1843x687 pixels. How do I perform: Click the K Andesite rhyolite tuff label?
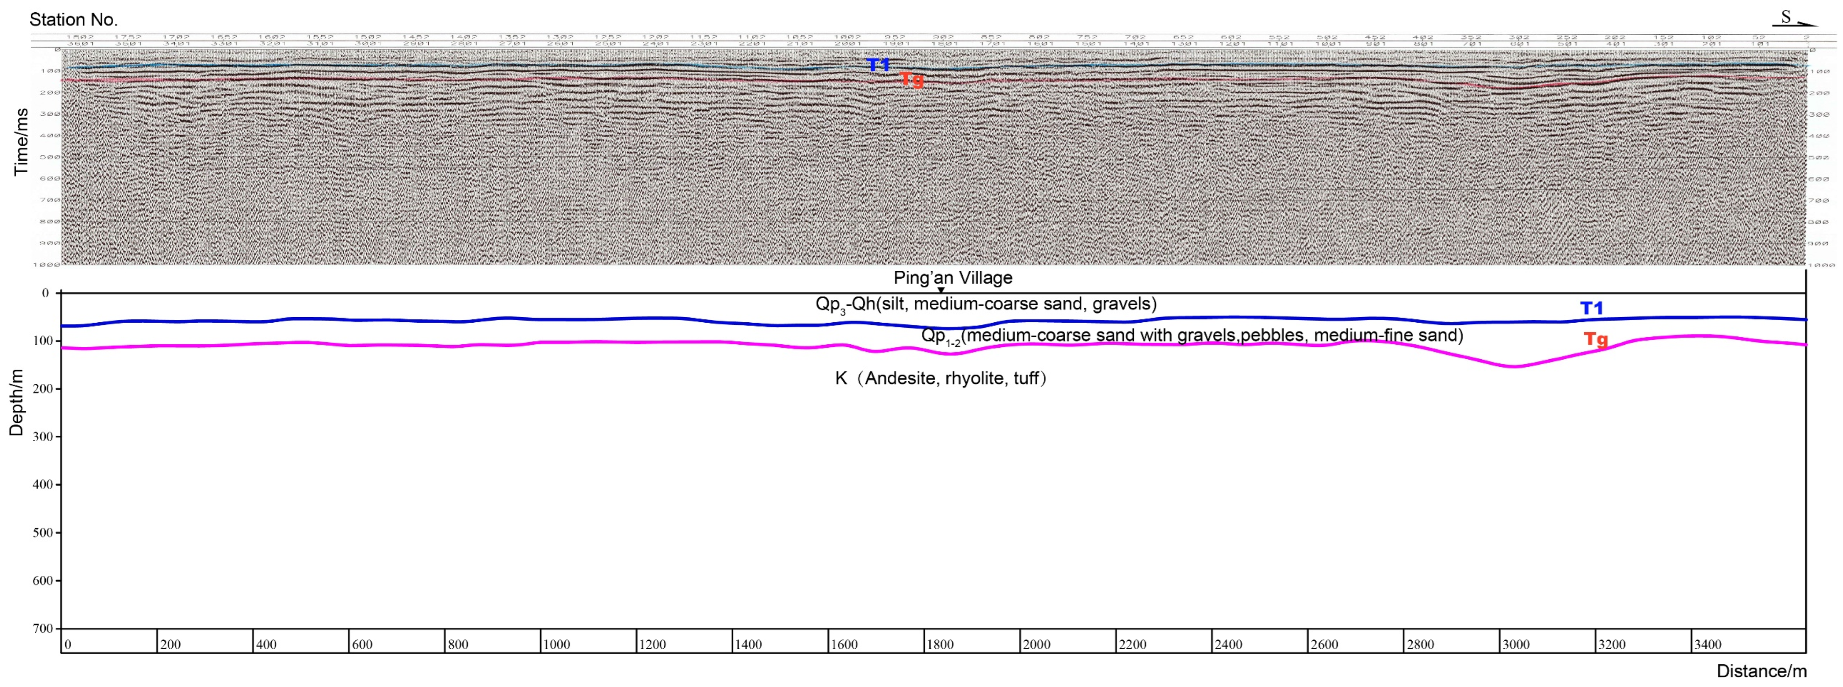940,378
